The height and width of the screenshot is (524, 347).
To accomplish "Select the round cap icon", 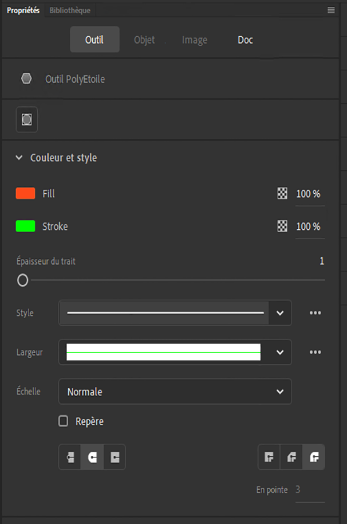I will point(92,457).
